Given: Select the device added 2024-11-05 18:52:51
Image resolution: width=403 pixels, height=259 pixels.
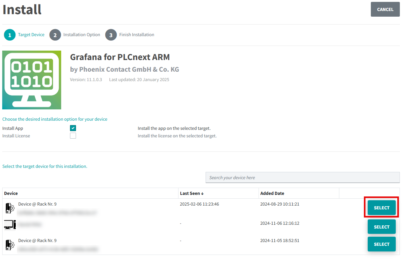Looking at the screenshot, I should tap(382, 244).
